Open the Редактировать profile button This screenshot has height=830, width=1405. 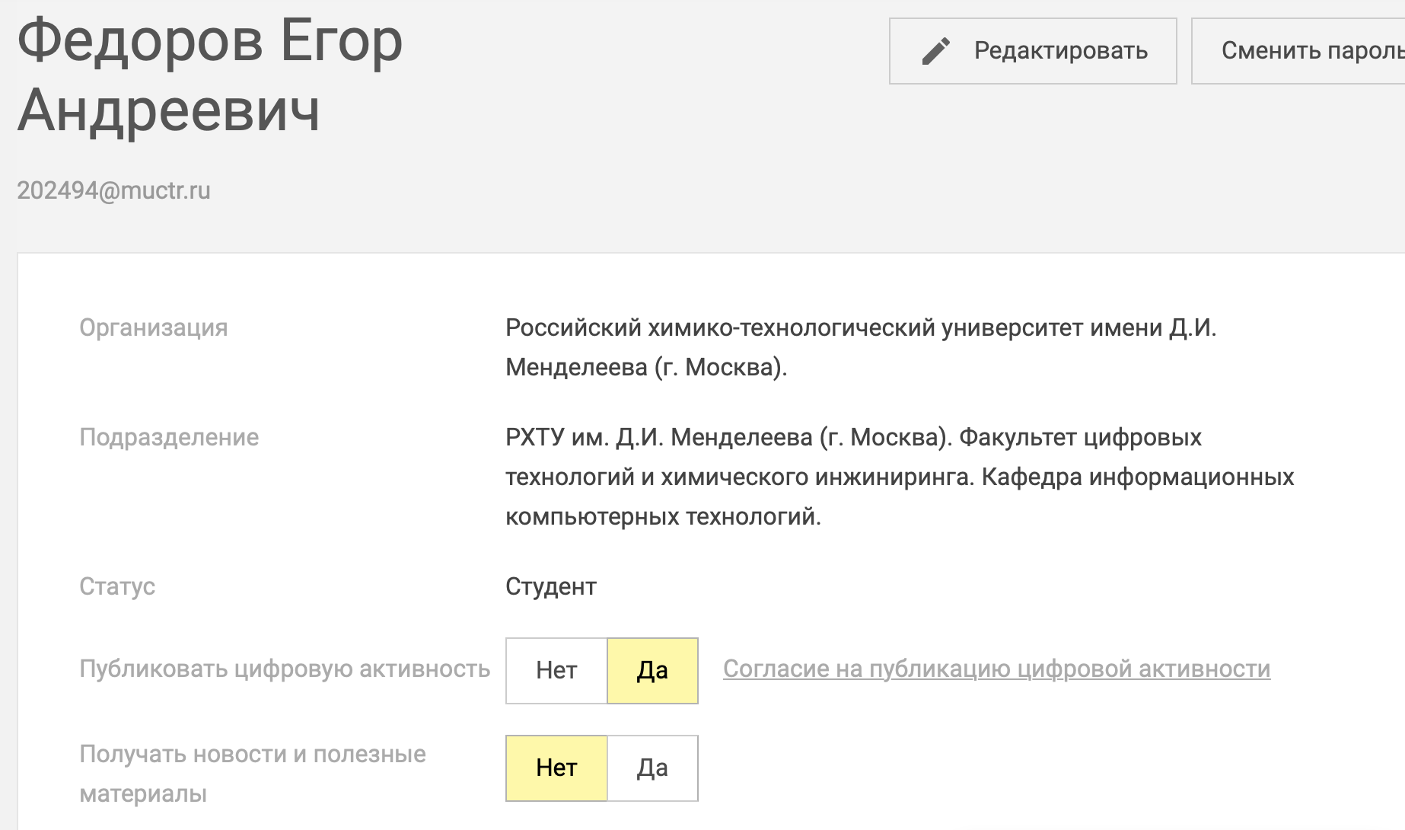(1033, 51)
